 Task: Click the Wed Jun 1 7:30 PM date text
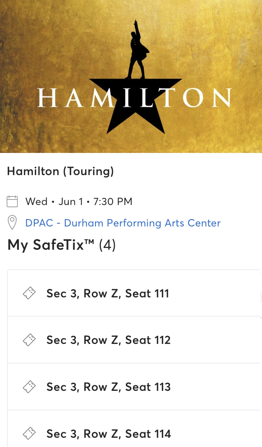coord(78,201)
